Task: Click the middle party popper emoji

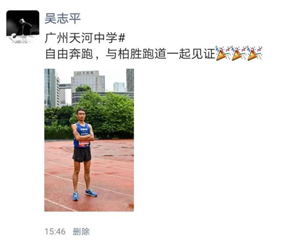Action: 239,53
